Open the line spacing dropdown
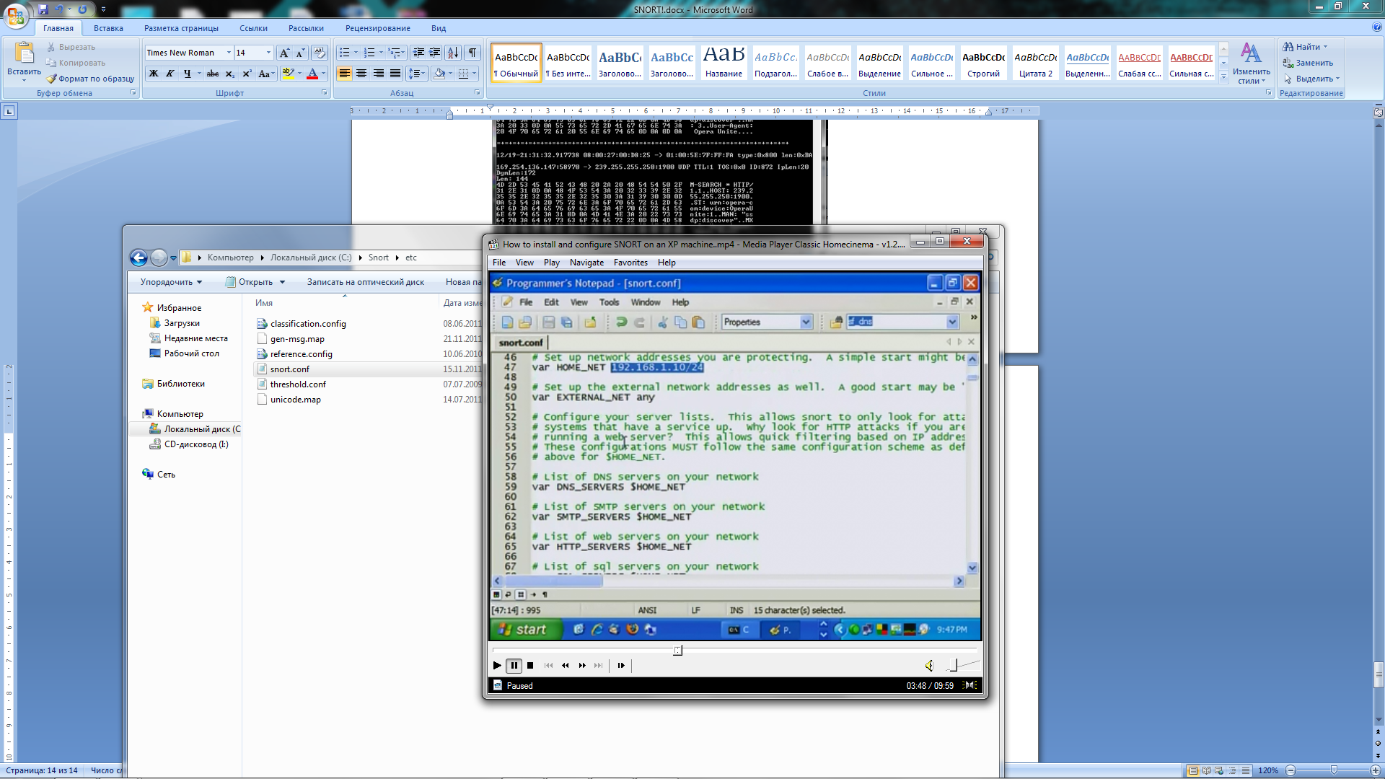Screen dimensions: 1385x779 click(418, 74)
